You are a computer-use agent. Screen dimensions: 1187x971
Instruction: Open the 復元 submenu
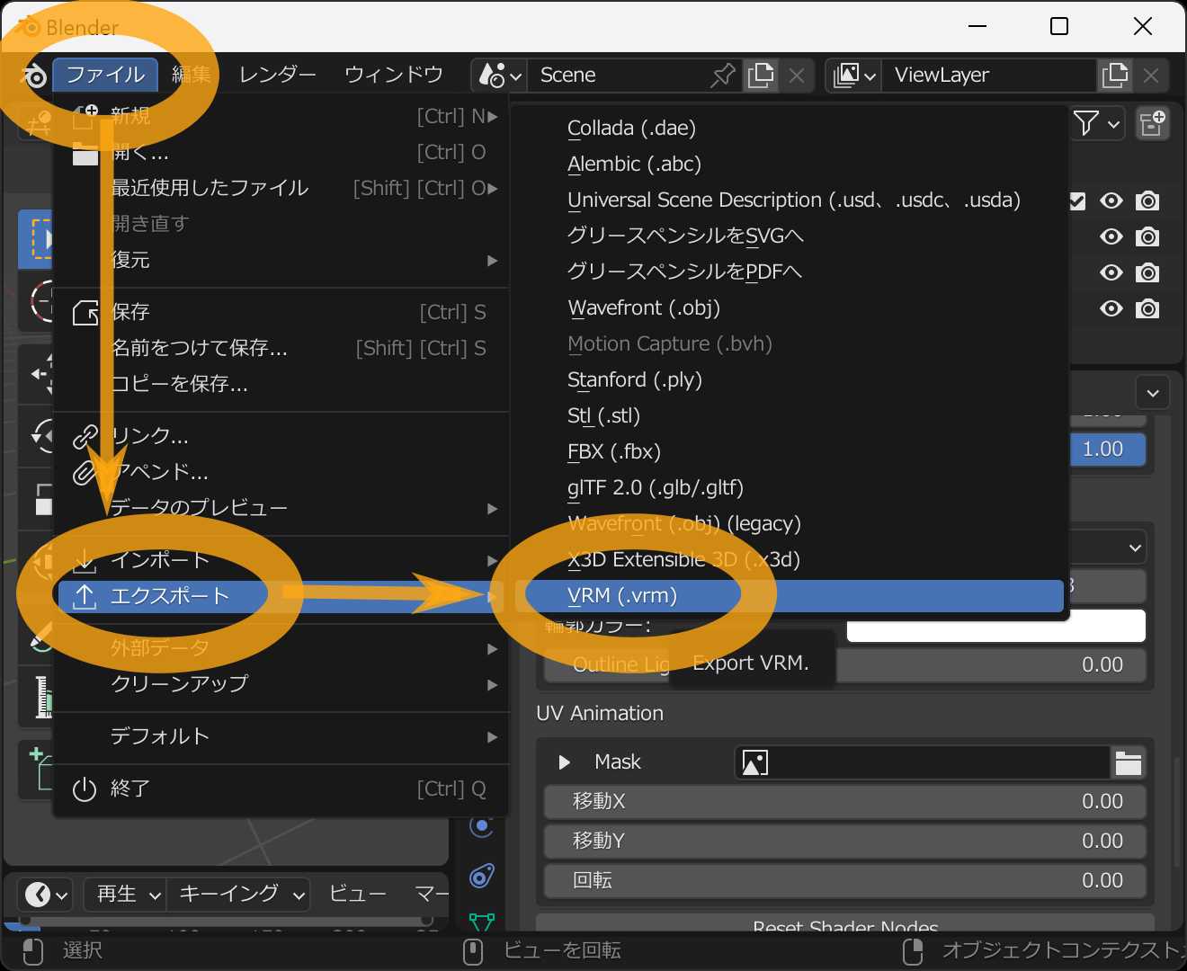(282, 261)
